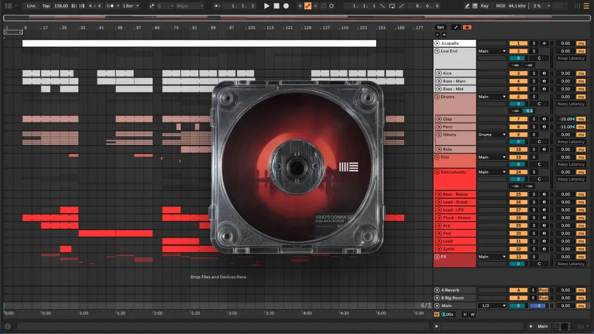Click the Stop button in transport
Image resolution: width=594 pixels, height=334 pixels.
[276, 6]
